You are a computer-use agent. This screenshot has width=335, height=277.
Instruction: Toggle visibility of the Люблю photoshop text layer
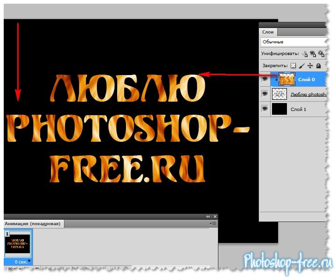pos(265,94)
